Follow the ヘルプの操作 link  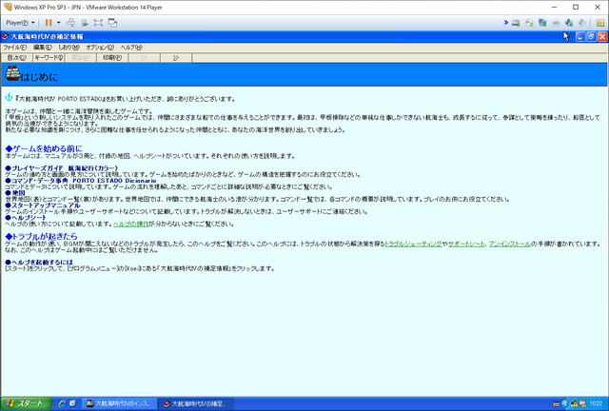click(131, 225)
